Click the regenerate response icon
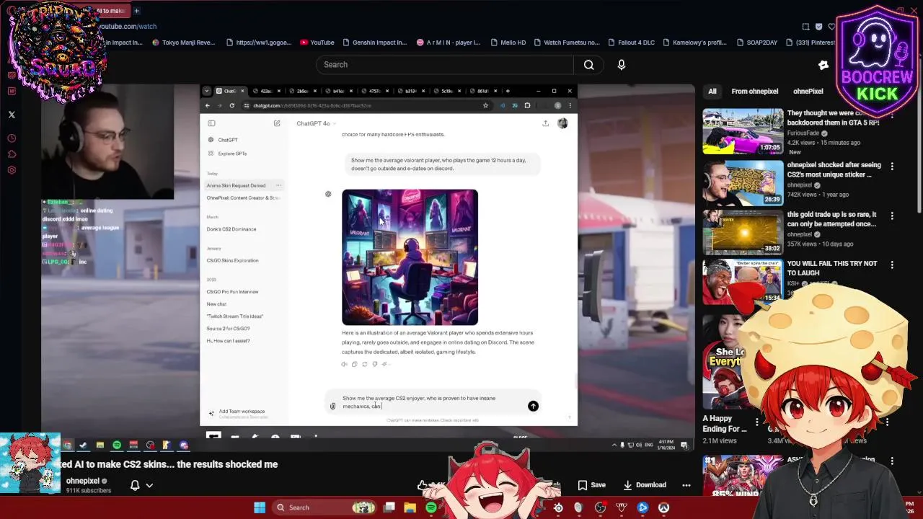This screenshot has height=519, width=923. 364,364
